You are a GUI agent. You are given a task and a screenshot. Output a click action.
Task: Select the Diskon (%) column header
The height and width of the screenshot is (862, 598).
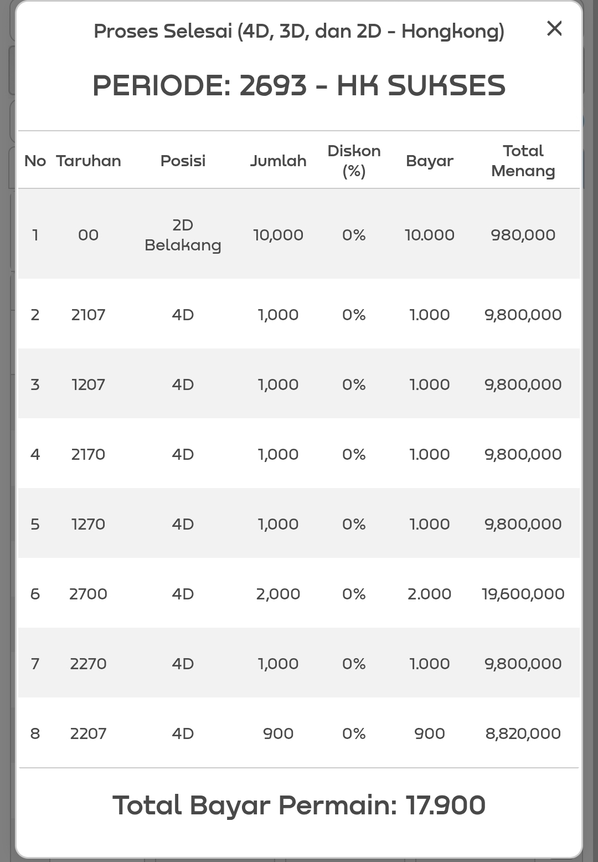click(354, 161)
